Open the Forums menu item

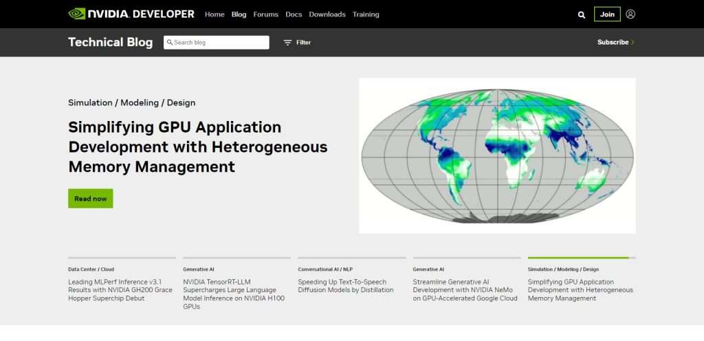tap(266, 14)
